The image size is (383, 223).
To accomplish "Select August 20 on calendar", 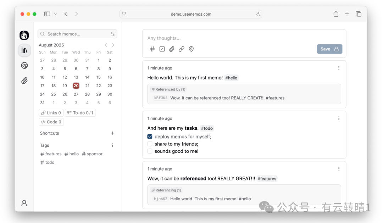I will 76,86.
